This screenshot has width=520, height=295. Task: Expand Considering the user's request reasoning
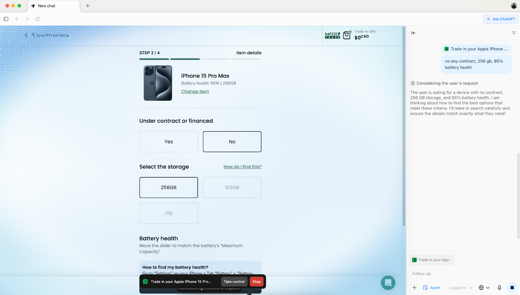[x=444, y=83]
